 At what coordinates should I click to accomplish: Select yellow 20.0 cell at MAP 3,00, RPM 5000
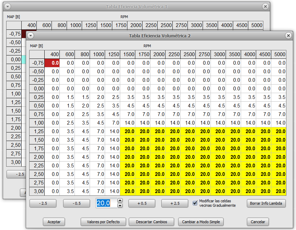pos(278,191)
